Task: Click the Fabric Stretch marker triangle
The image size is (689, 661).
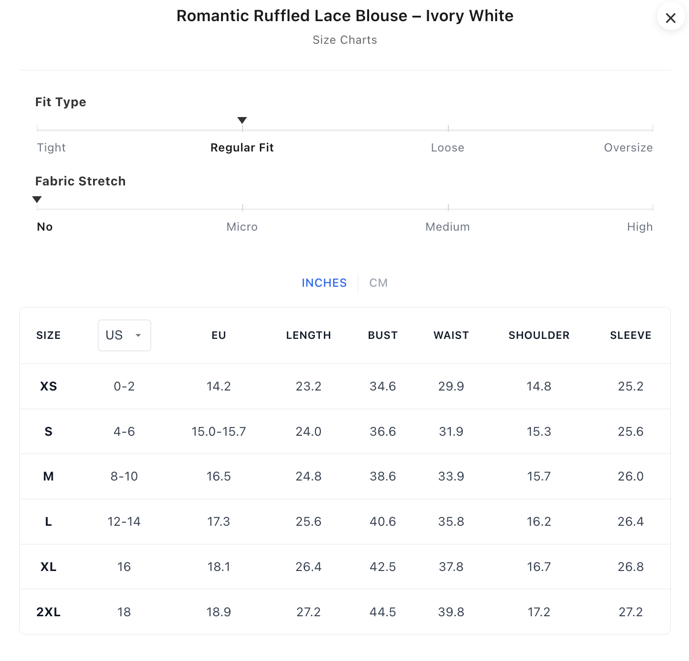Action: click(37, 200)
